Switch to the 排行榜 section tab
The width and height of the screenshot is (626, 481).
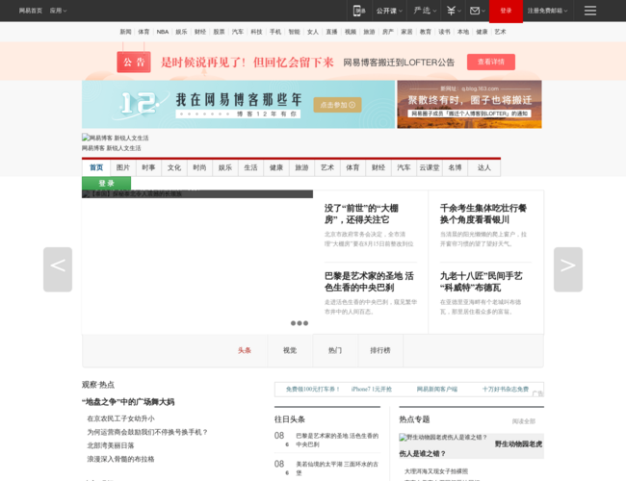pos(380,350)
